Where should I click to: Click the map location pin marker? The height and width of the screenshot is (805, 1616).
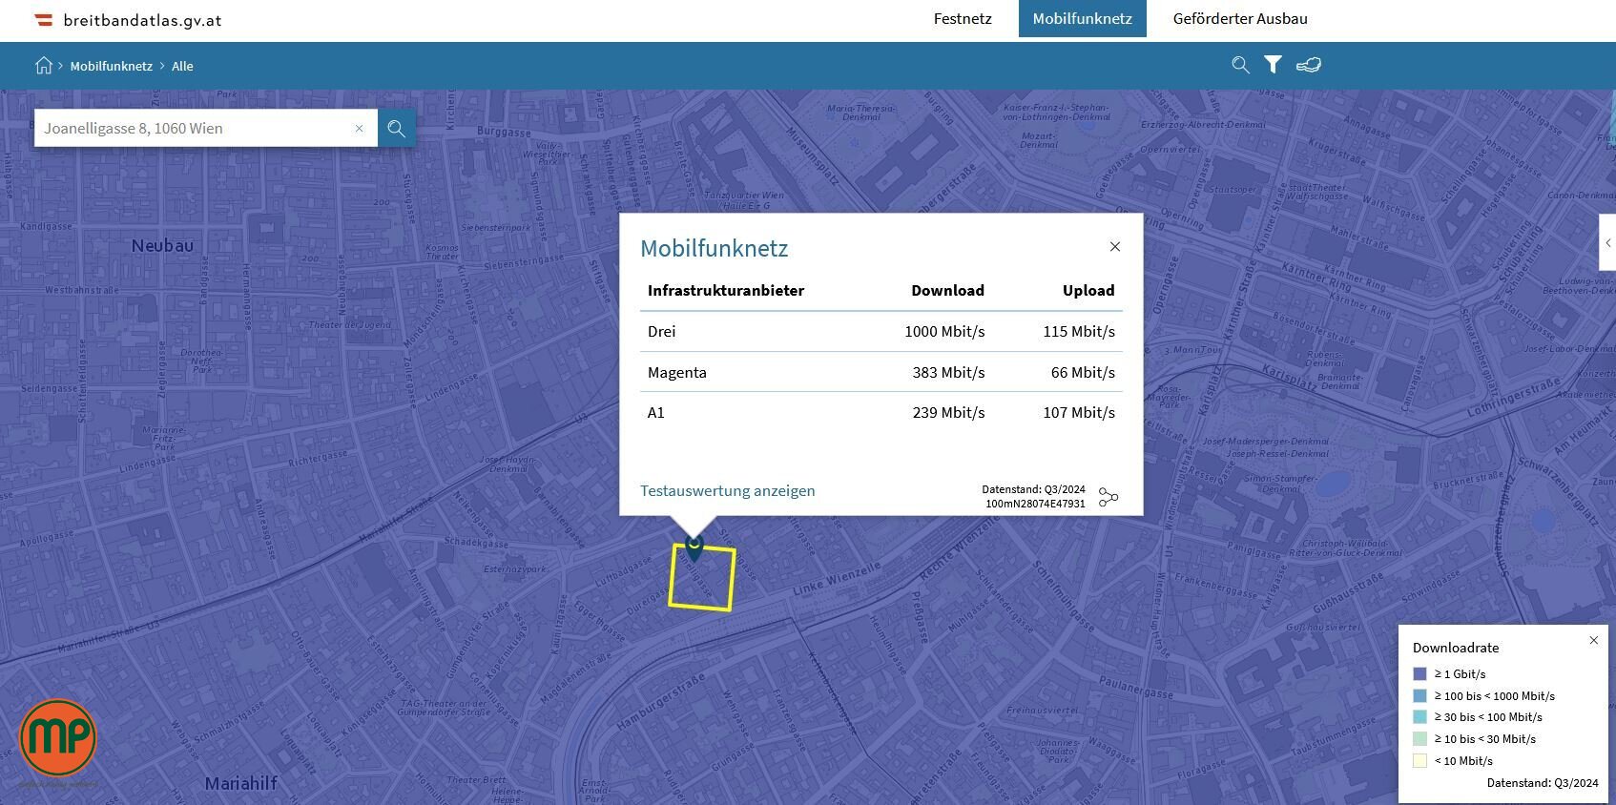pyautogui.click(x=694, y=547)
